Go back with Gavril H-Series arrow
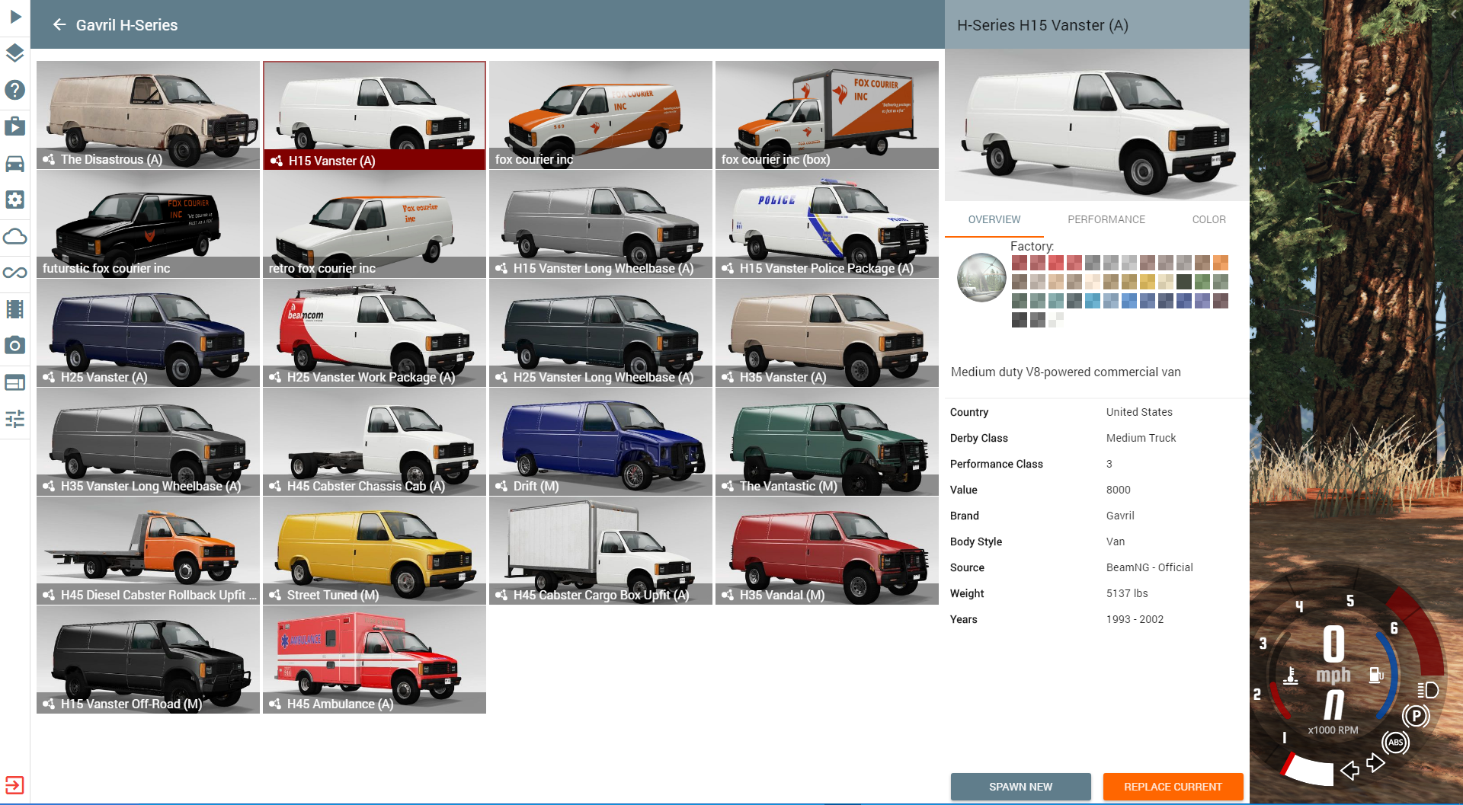This screenshot has width=1463, height=805. (x=59, y=25)
